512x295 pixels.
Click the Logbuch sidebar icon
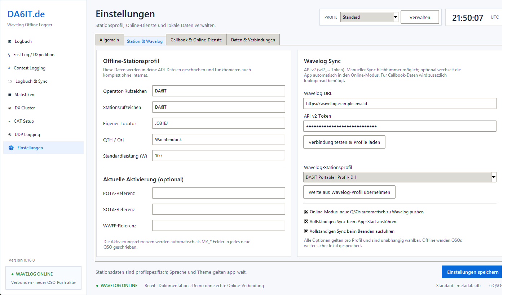[10, 41]
